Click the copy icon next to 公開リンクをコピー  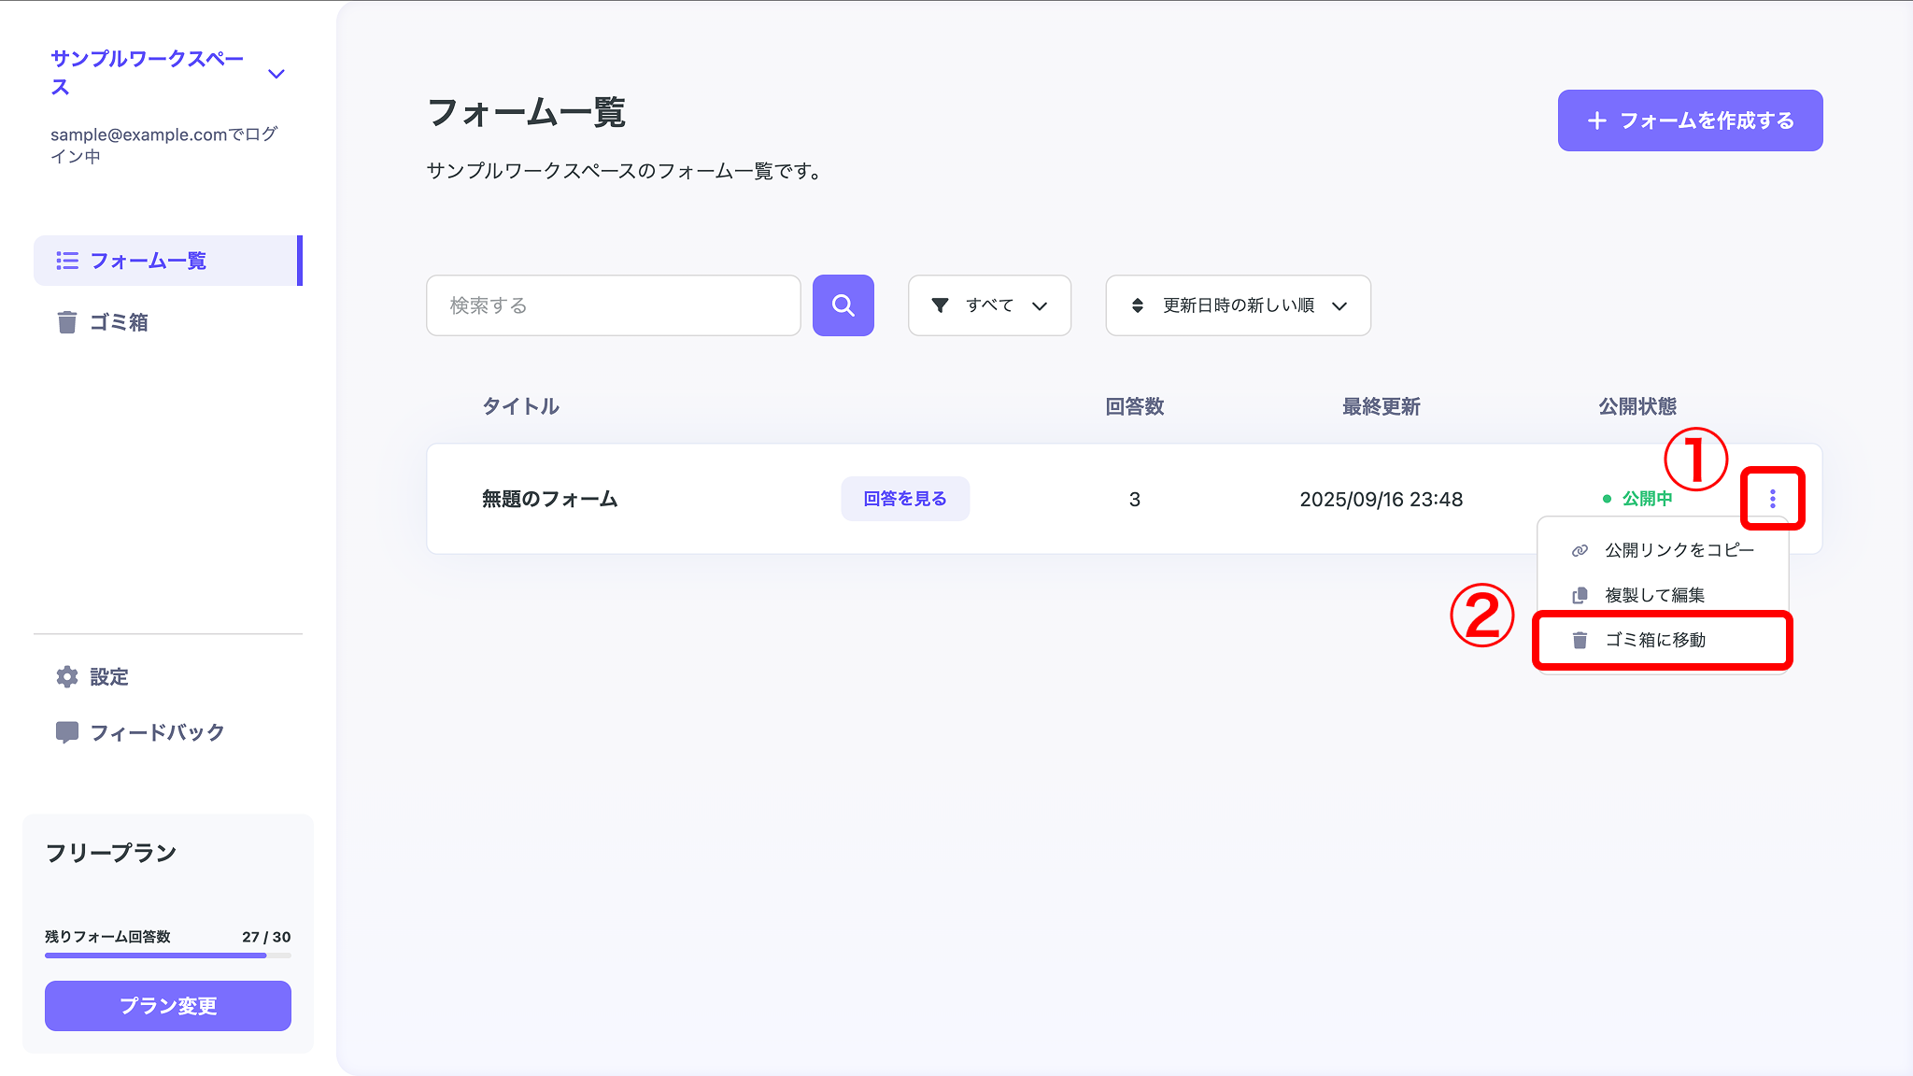tap(1579, 550)
